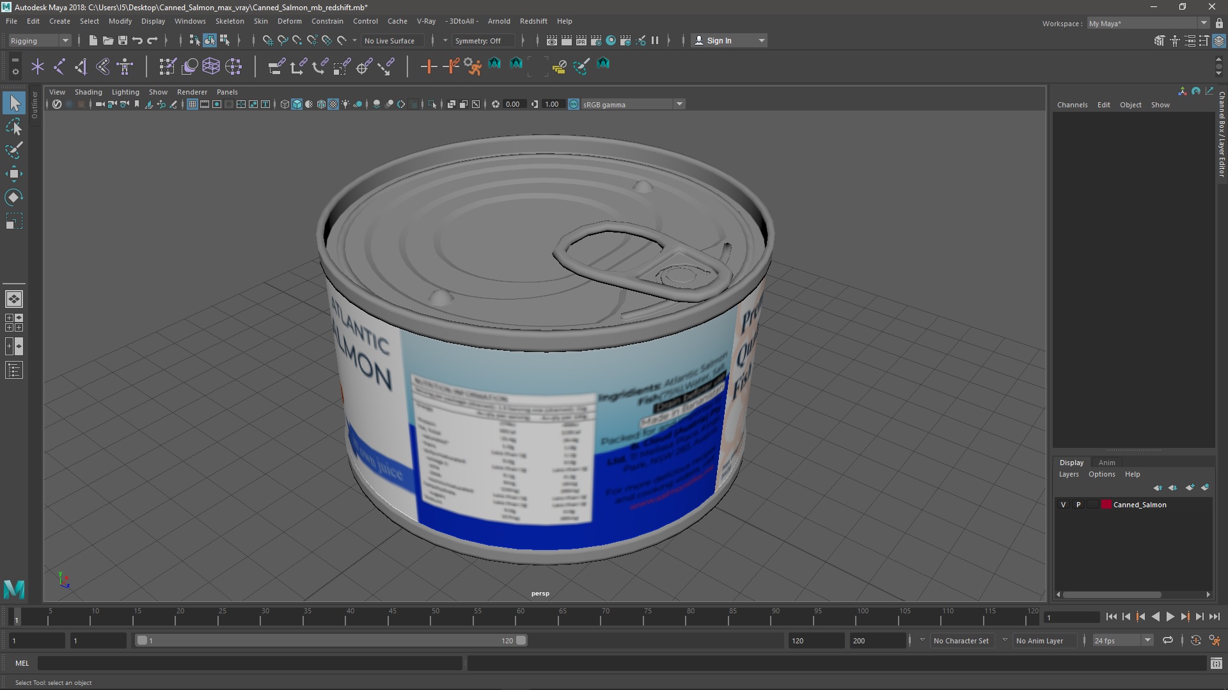Click the Create Joints tool icon
1228x690 pixels.
tap(59, 66)
